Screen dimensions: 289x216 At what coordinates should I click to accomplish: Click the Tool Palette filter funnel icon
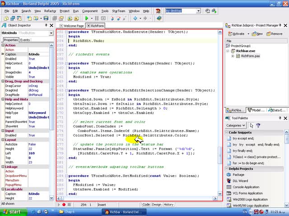click(x=258, y=126)
